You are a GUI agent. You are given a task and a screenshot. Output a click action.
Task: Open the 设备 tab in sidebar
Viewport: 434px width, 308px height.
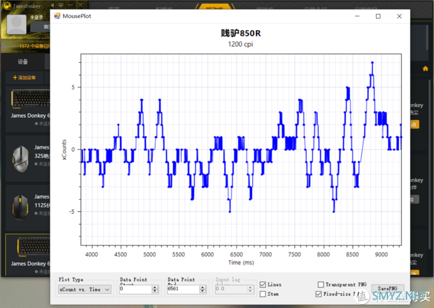click(x=23, y=62)
